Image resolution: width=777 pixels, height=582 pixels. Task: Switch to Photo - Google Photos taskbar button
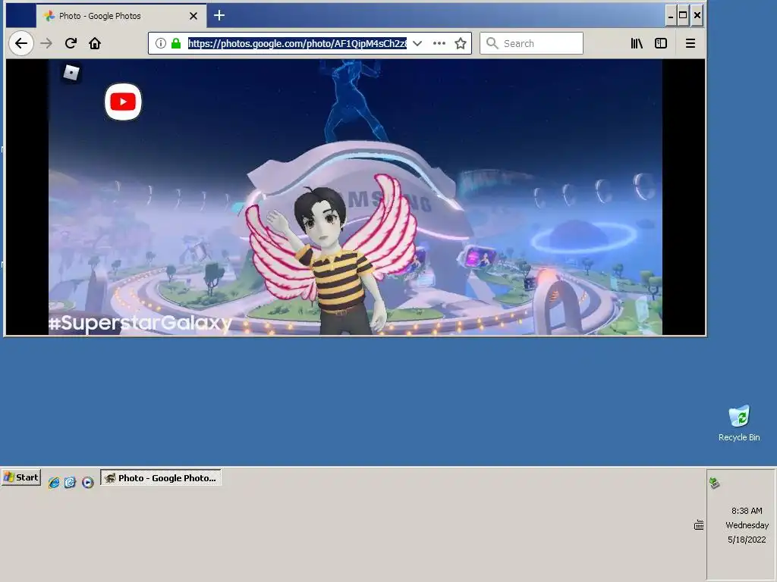click(x=161, y=478)
